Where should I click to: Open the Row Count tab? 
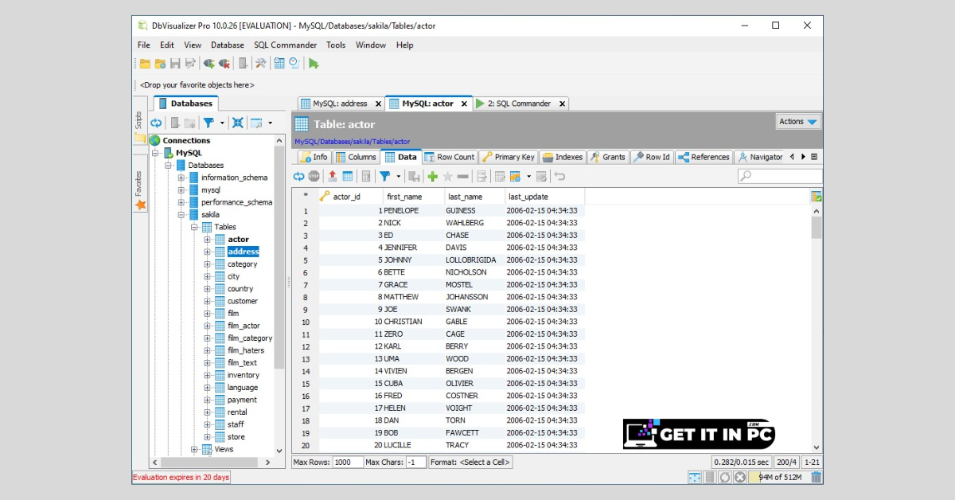coord(450,157)
